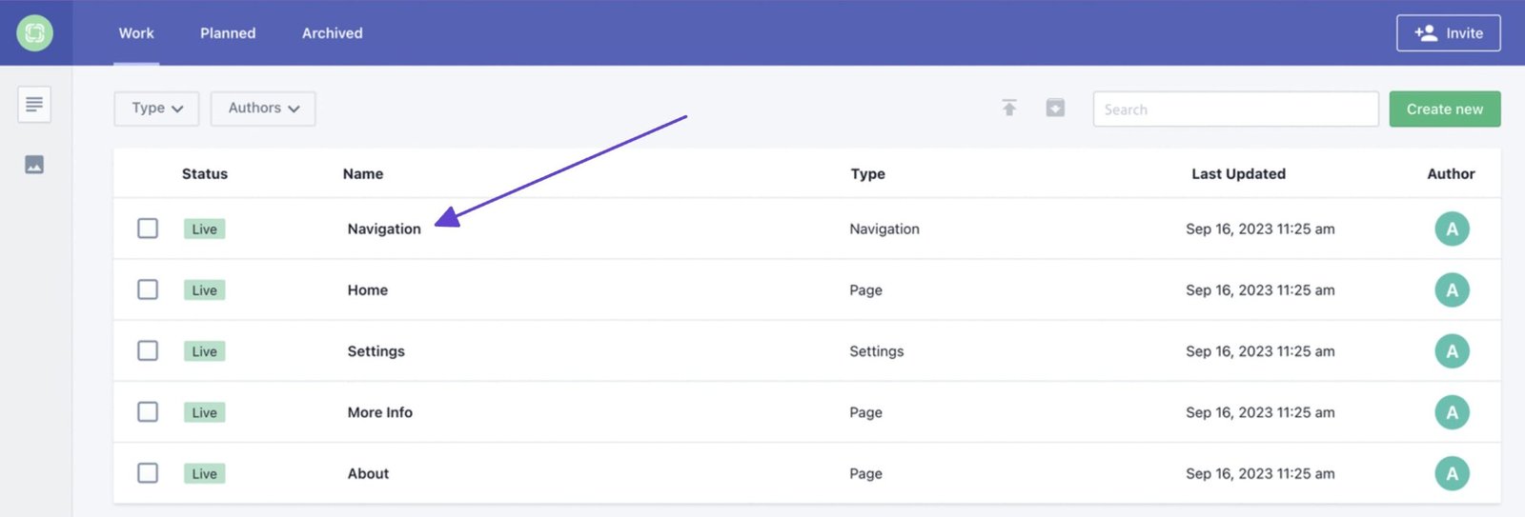Image resolution: width=1525 pixels, height=517 pixels.
Task: Tick the More Info row checkbox
Action: (148, 412)
